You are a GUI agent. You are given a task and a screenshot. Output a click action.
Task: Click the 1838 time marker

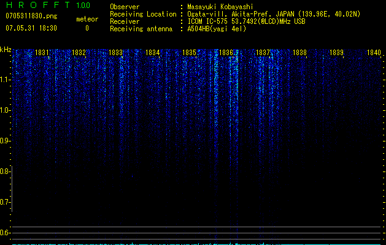tap(299, 53)
